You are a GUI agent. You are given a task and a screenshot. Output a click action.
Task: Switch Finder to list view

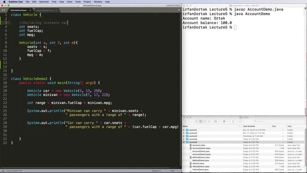pyautogui.click(x=201, y=122)
